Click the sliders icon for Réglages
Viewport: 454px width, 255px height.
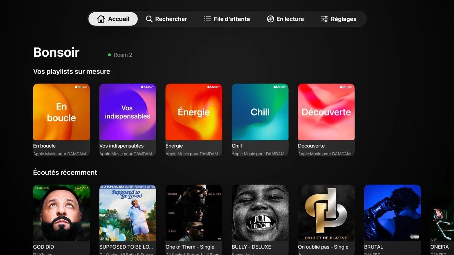tap(325, 19)
